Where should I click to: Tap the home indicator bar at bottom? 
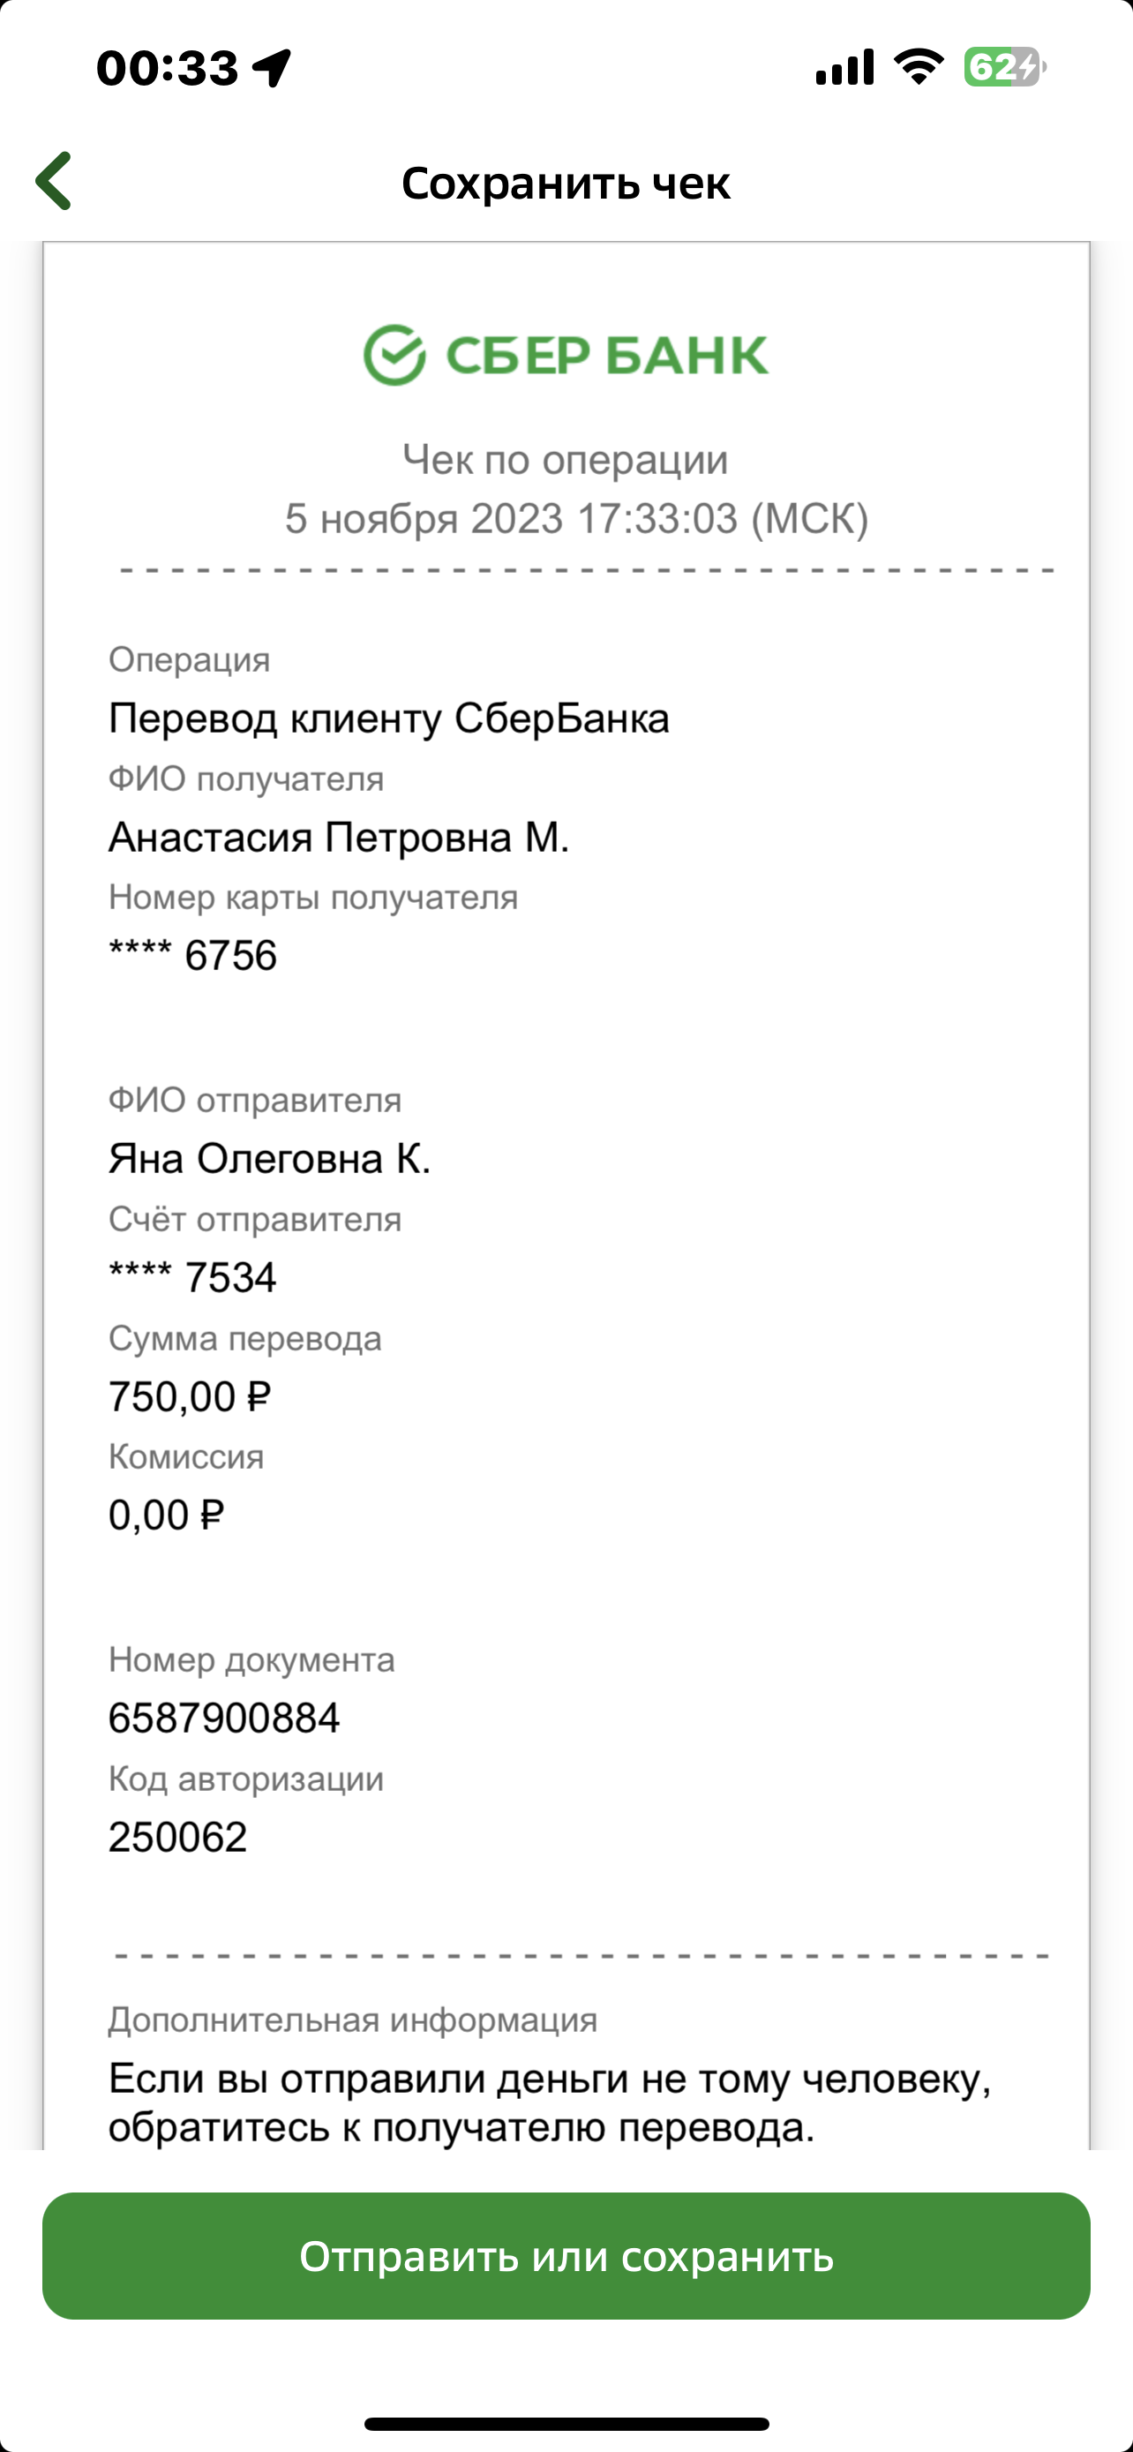(566, 2424)
